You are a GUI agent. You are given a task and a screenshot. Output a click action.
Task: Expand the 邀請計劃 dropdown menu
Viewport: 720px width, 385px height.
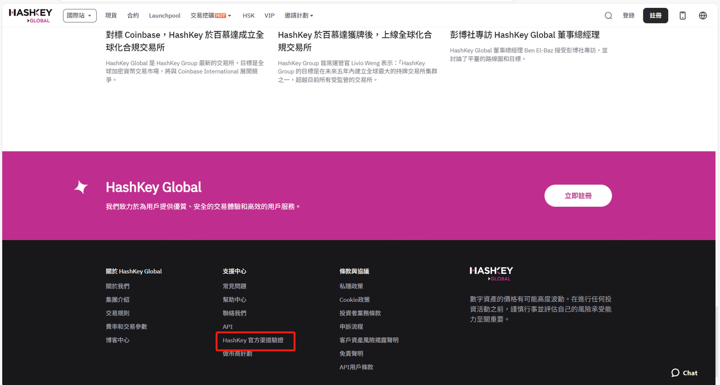pos(299,16)
